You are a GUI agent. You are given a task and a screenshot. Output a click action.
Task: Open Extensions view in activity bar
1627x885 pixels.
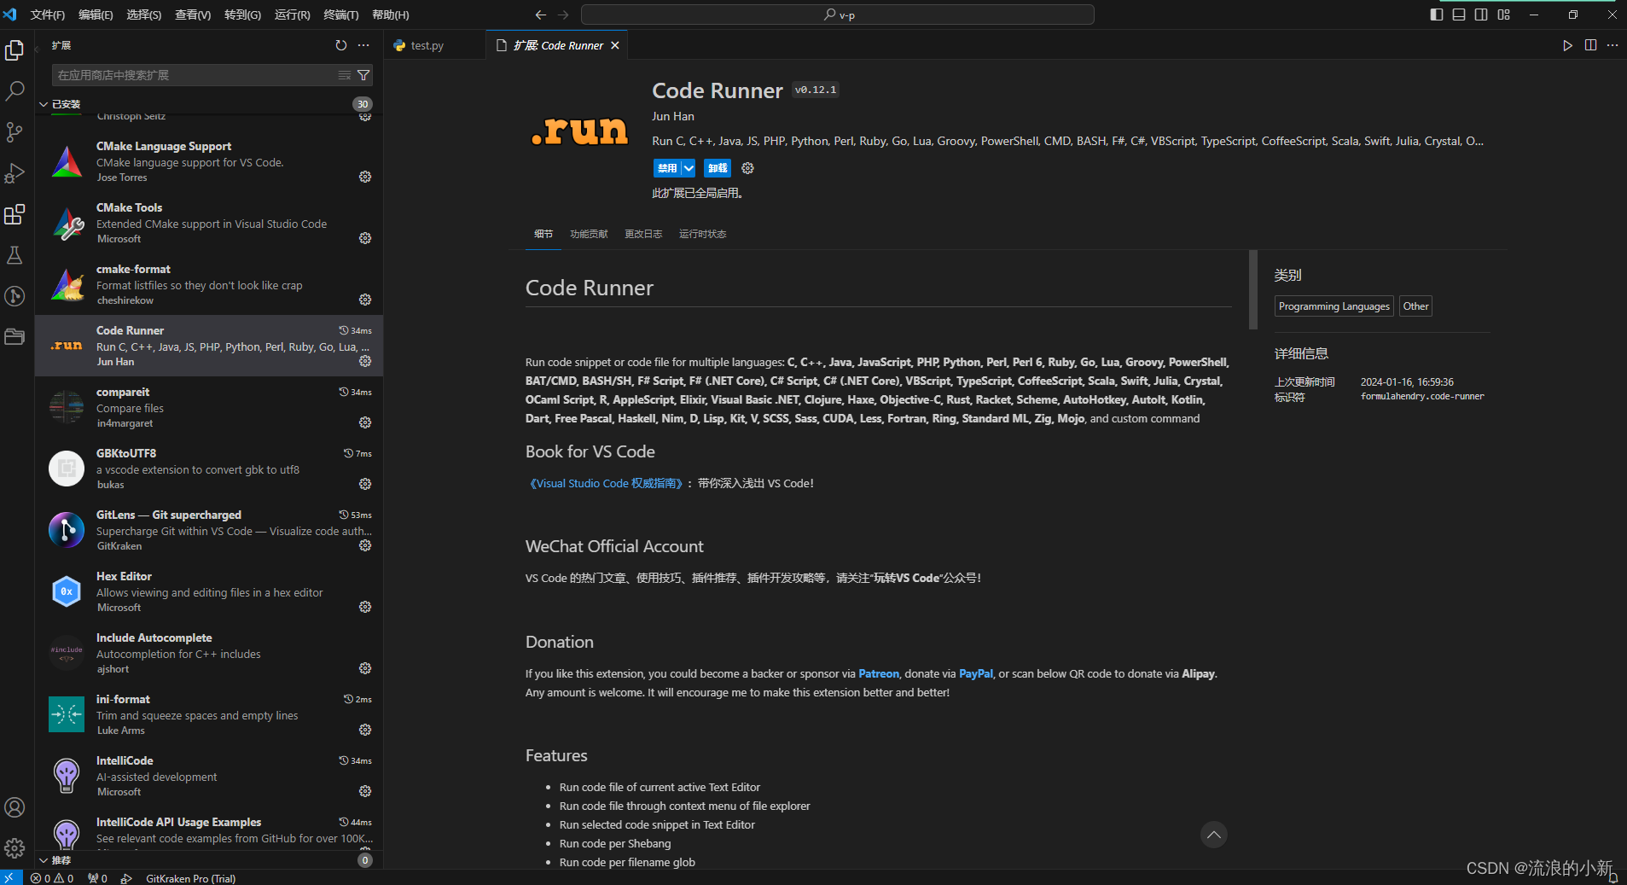15,214
